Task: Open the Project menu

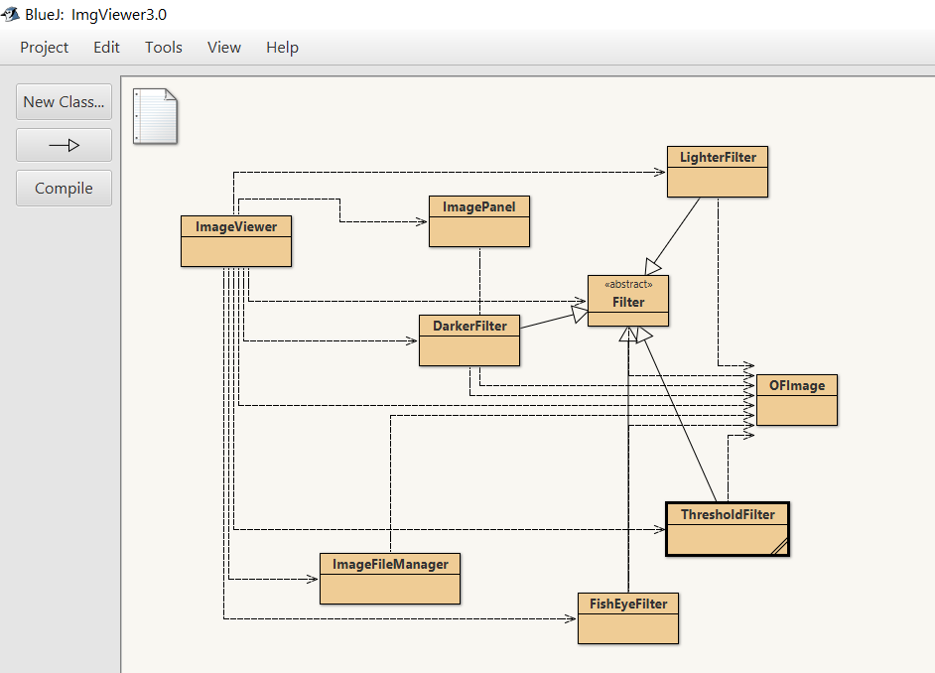Action: pos(44,47)
